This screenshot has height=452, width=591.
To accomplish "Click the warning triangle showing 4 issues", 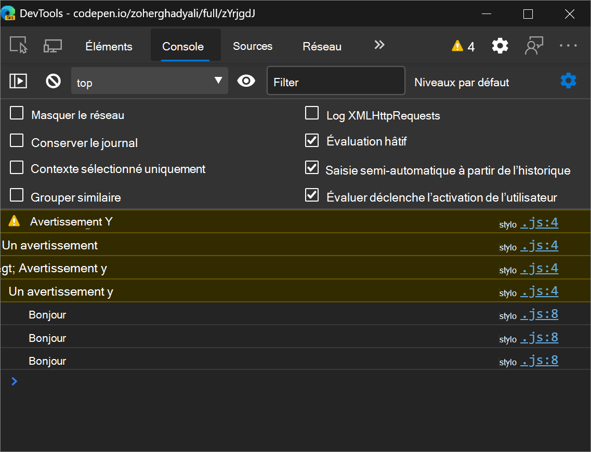I will [x=463, y=46].
